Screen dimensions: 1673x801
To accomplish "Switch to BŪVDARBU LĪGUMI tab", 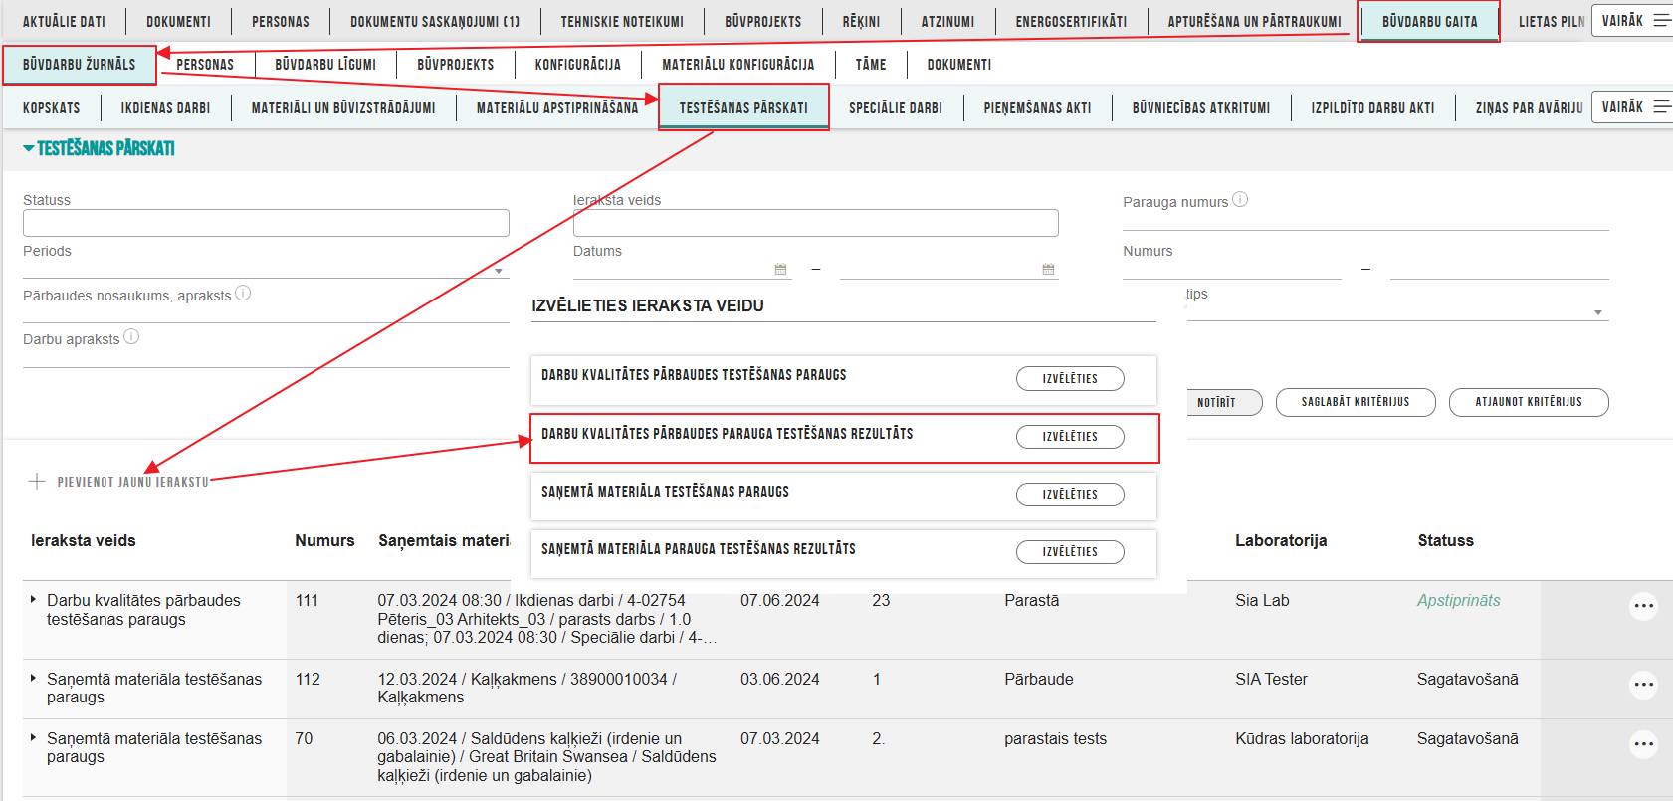I will [325, 65].
